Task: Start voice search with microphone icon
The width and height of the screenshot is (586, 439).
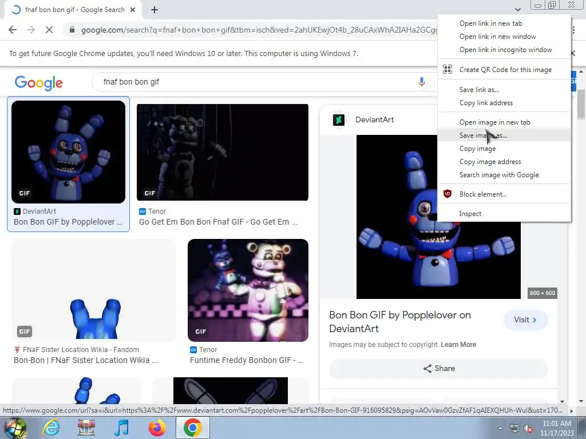Action: (x=422, y=82)
